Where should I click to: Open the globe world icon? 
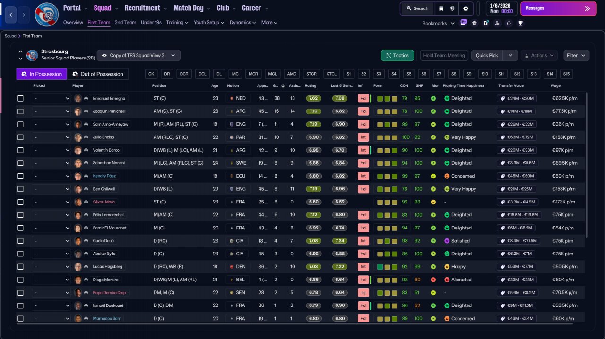[453, 8]
